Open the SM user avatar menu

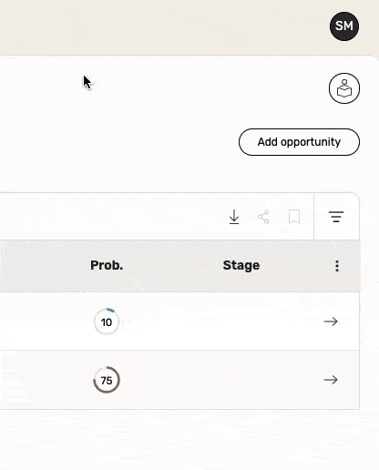point(344,26)
